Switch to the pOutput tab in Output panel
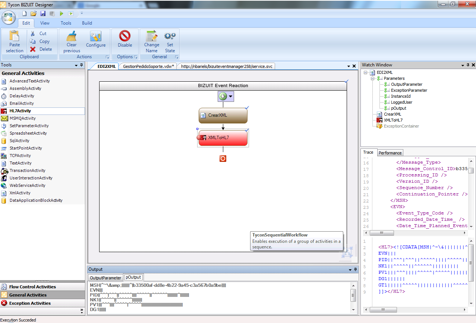The height and width of the screenshot is (323, 476). tap(133, 277)
